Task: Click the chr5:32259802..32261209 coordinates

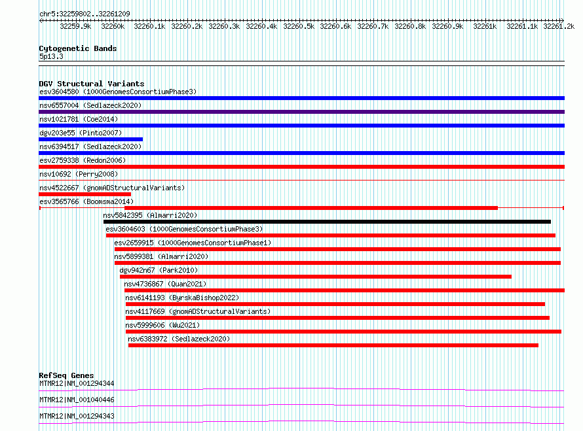Action: [x=85, y=14]
